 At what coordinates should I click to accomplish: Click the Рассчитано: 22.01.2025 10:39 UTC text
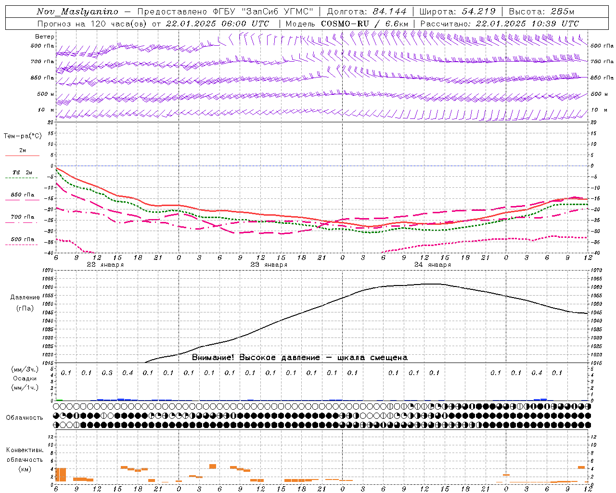[500, 24]
